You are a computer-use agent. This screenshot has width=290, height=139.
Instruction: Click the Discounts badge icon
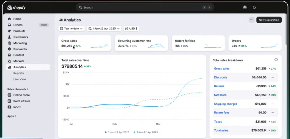[9, 49]
